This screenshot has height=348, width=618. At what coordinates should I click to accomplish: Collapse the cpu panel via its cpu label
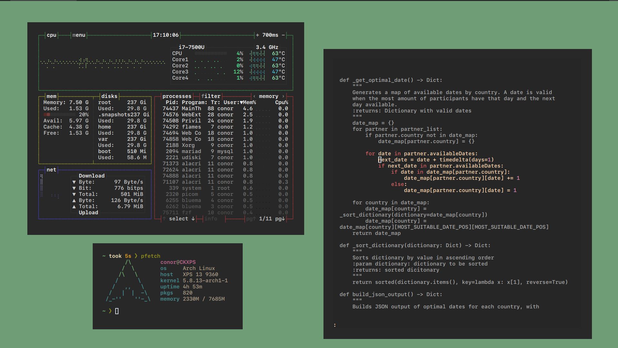(x=51, y=35)
